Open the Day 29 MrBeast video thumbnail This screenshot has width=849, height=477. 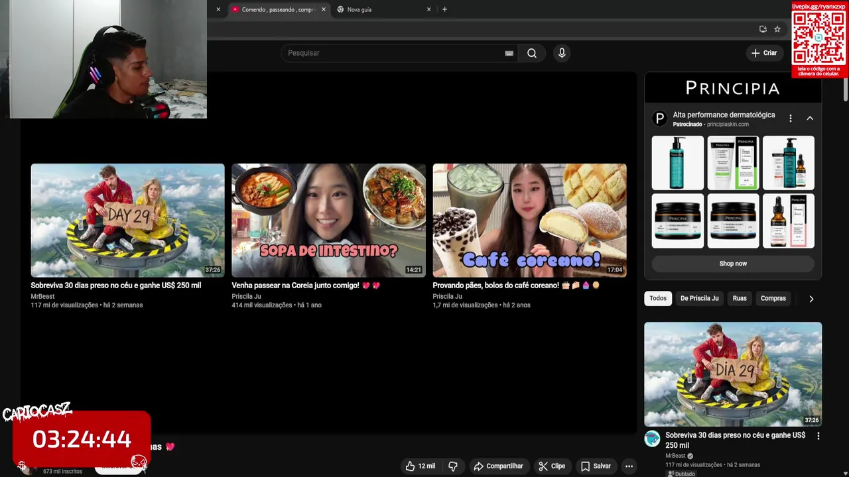pos(127,220)
